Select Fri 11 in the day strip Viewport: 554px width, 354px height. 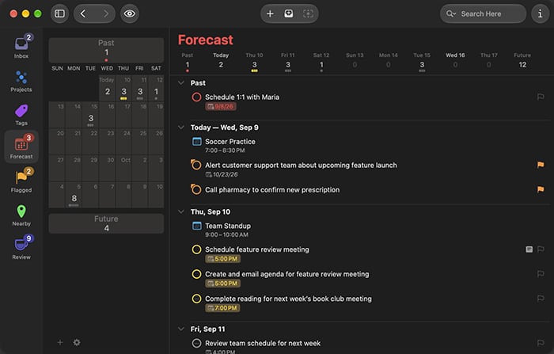point(288,62)
